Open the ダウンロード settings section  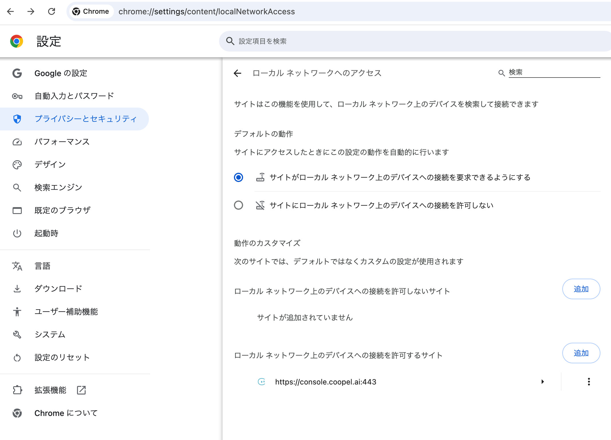point(58,289)
